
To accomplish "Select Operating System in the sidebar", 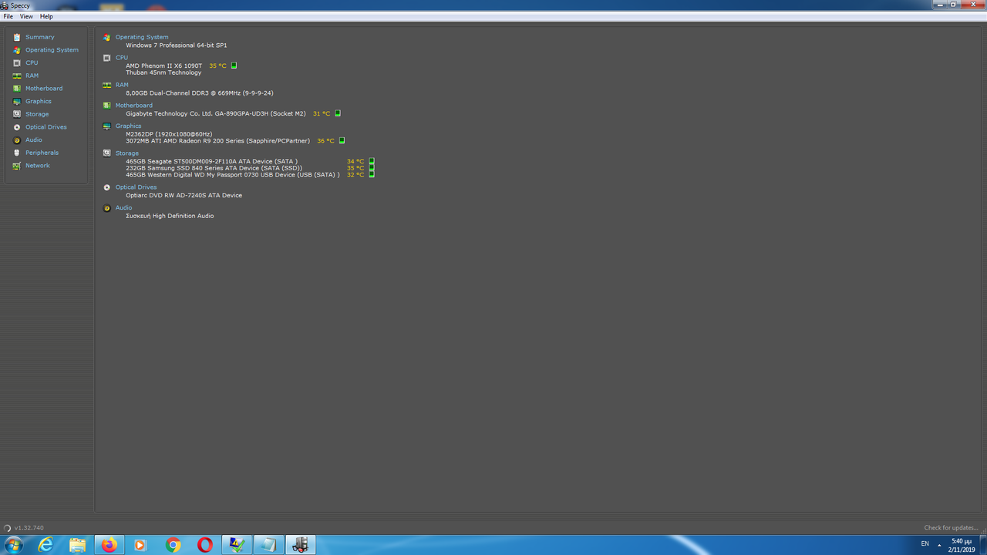I will (x=52, y=50).
